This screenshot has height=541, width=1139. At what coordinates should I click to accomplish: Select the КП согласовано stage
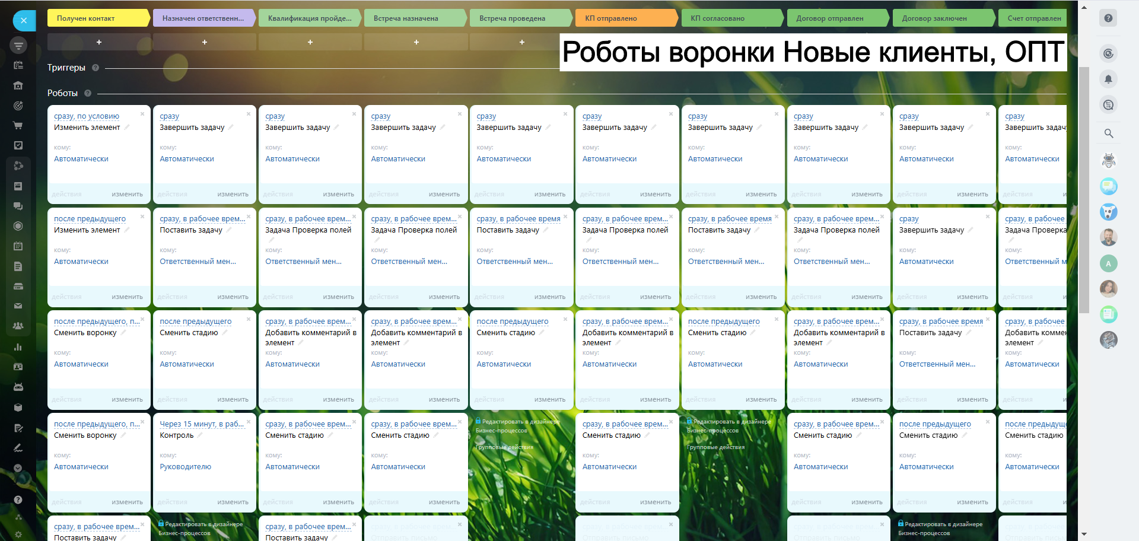(x=732, y=18)
